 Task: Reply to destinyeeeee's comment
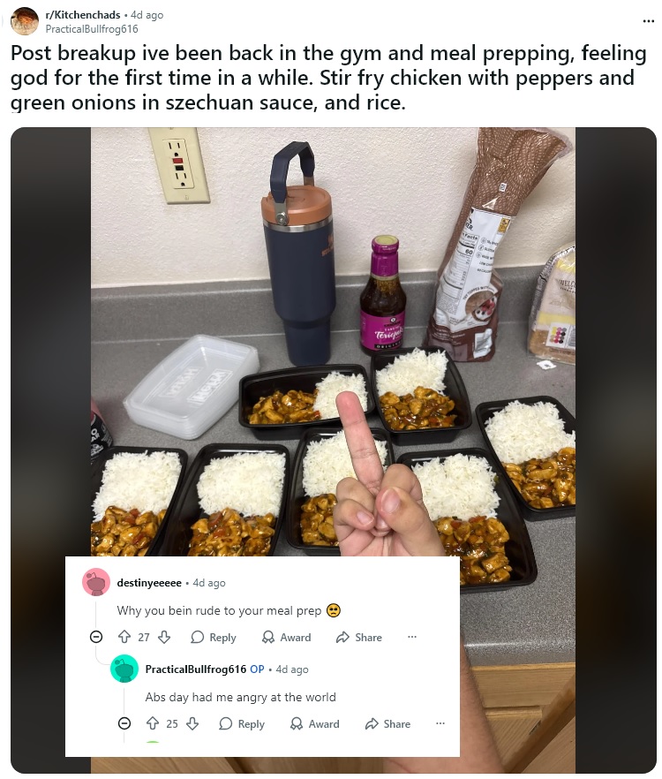click(214, 638)
